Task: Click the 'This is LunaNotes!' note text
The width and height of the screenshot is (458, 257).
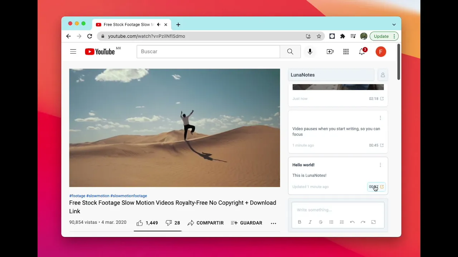Action: click(x=309, y=176)
